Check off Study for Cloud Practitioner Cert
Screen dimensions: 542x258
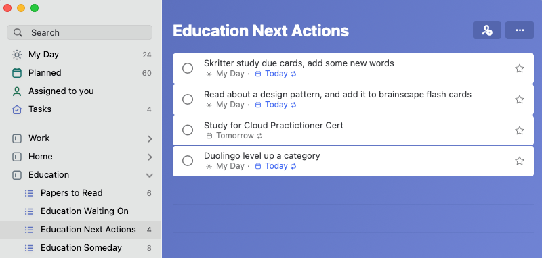(188, 130)
